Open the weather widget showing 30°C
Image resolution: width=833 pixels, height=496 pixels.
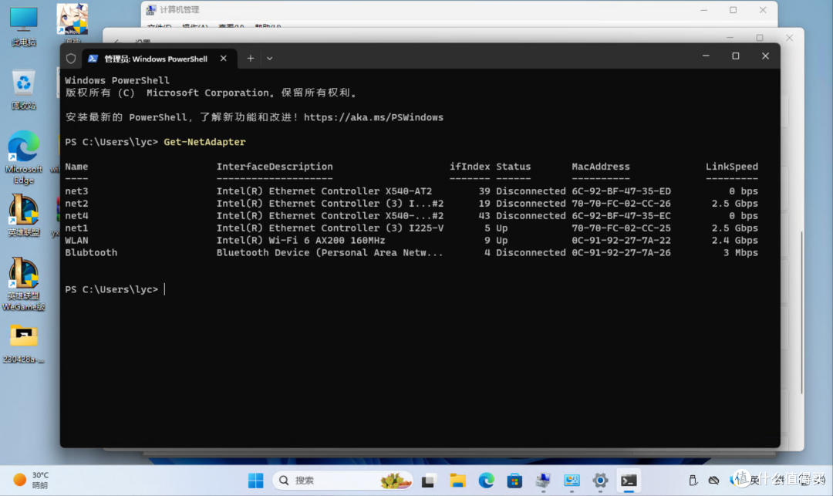[x=31, y=480]
